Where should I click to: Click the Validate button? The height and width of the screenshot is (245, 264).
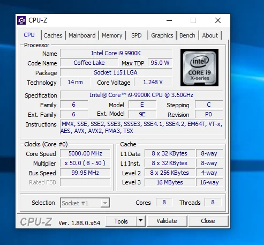pos(167,221)
